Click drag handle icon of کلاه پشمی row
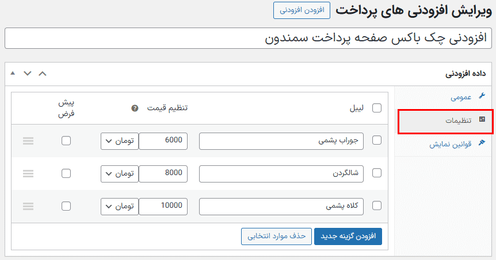Viewport: 496px width, 260px height. (x=28, y=207)
